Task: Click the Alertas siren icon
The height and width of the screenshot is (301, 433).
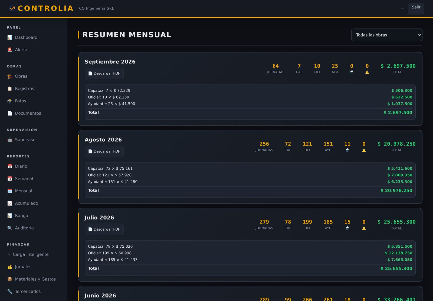Action: (x=10, y=50)
